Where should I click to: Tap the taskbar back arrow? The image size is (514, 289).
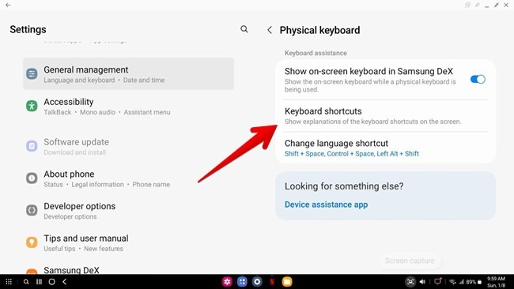click(x=65, y=282)
